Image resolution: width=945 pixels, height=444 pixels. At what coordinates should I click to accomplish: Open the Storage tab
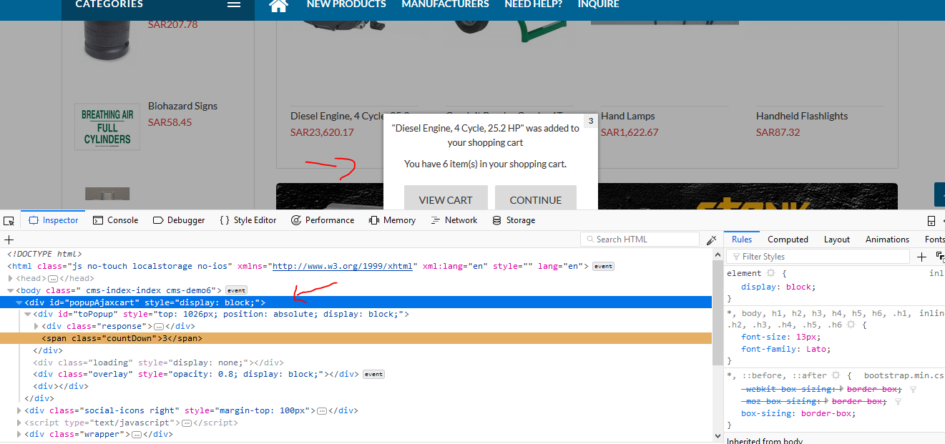pyautogui.click(x=514, y=220)
